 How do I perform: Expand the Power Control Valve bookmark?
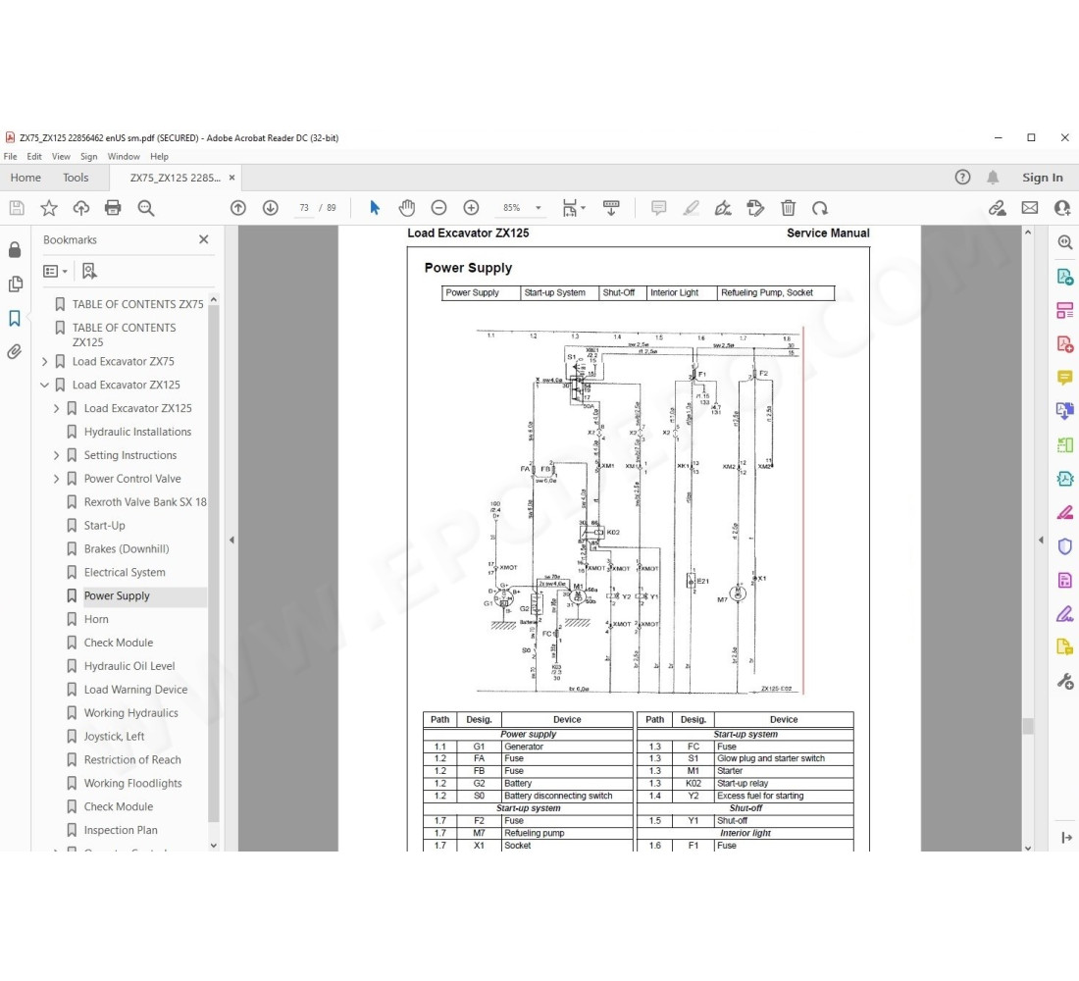tap(57, 479)
